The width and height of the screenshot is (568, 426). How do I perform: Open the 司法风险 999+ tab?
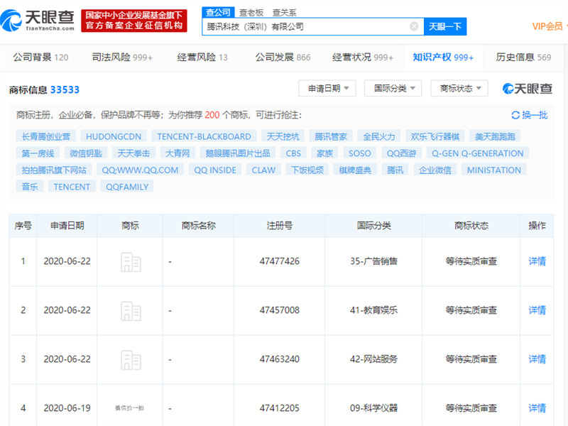122,58
